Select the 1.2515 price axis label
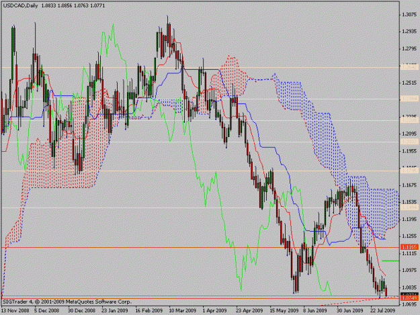This screenshot has height=315, width=420. pos(409,83)
